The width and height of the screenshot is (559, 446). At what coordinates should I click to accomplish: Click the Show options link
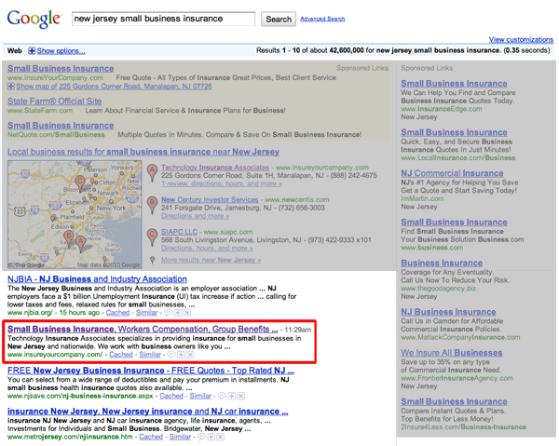(x=61, y=51)
